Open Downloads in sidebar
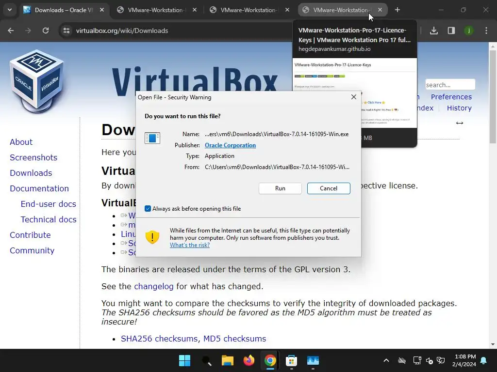This screenshot has height=372, width=497. 31,173
